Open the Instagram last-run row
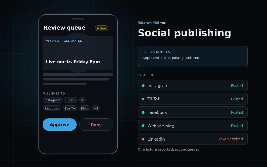267x167 pixels. tap(192, 85)
